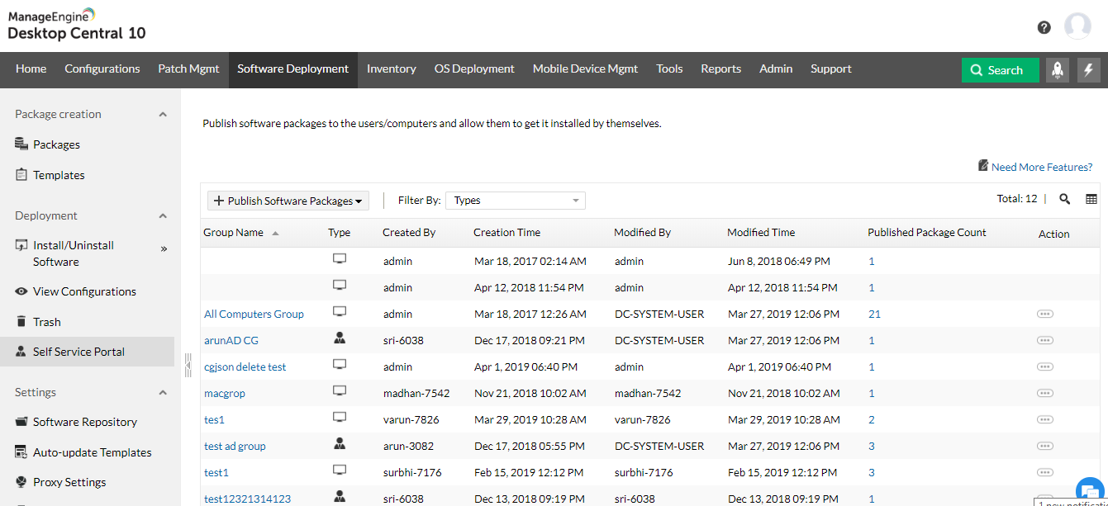Open the Trash section
Image resolution: width=1108 pixels, height=506 pixels.
point(46,321)
